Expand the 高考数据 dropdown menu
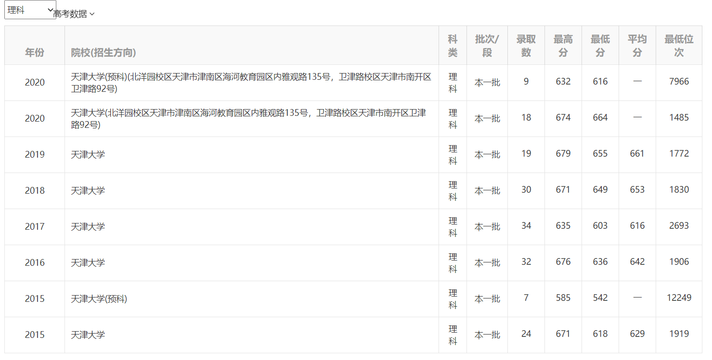Screen dimensions: 712x360 pyautogui.click(x=74, y=14)
